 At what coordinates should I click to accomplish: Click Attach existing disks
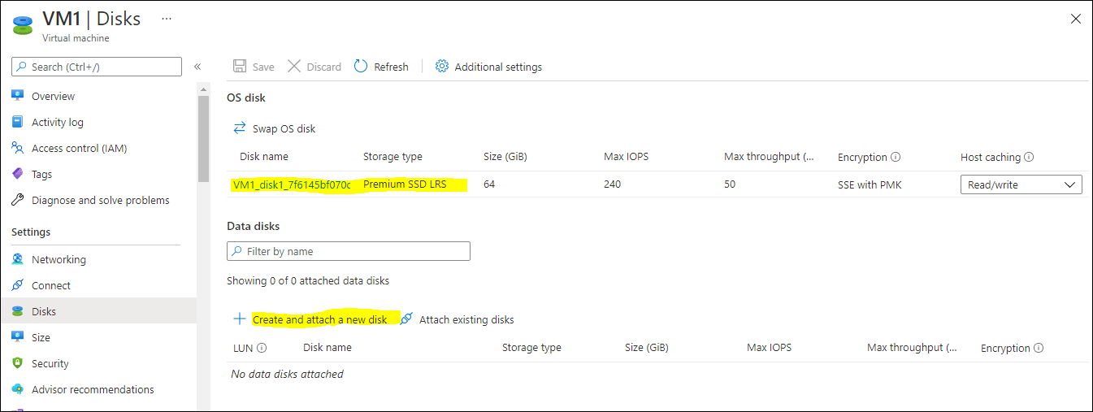[466, 319]
